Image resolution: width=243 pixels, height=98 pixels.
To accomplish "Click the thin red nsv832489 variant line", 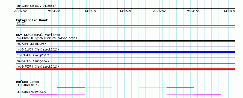I will (126, 58).
